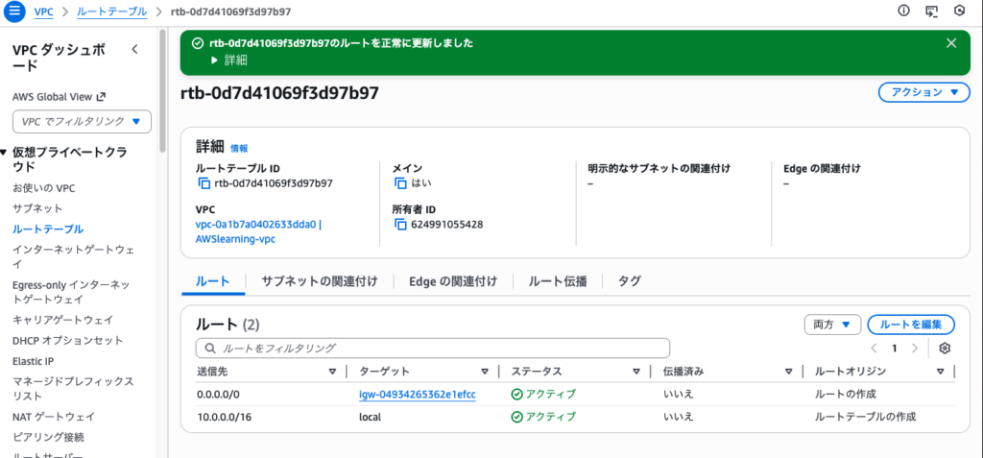This screenshot has height=458, width=983.
Task: Switch to ルート伝播 tab
Action: (x=558, y=281)
